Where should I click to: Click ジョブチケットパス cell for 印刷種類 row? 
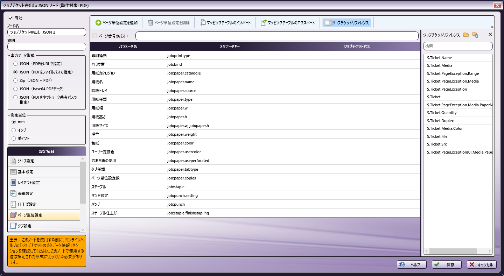pyautogui.click(x=356, y=56)
